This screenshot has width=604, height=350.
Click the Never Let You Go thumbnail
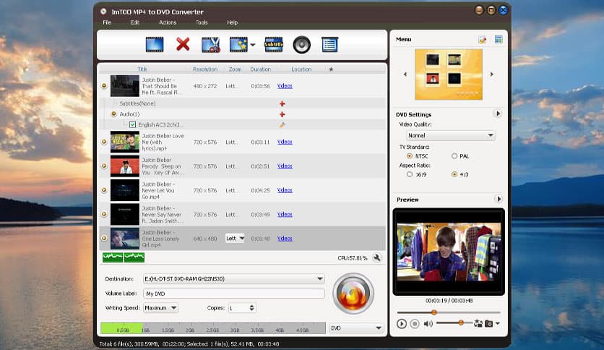125,190
